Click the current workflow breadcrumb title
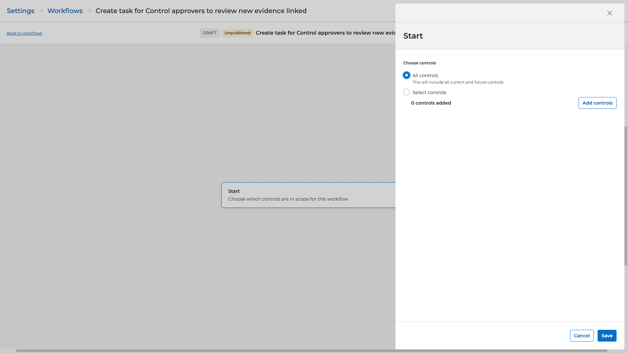Screen dimensions: 628x353 coord(201,11)
